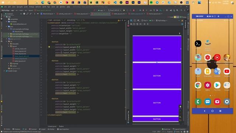Click the red Stop icon in toolbar
The height and width of the screenshot is (133, 236).
pos(133,10)
